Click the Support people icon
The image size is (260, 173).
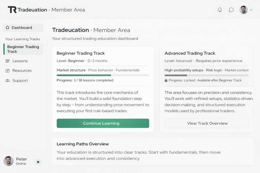pos(8,81)
